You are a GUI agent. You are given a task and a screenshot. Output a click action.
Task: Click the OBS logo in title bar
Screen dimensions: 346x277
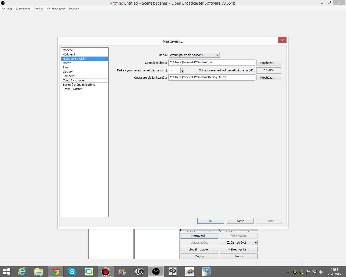pos(3,3)
